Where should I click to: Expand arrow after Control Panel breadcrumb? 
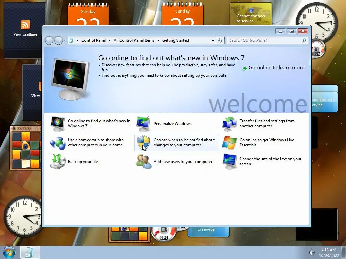click(110, 40)
